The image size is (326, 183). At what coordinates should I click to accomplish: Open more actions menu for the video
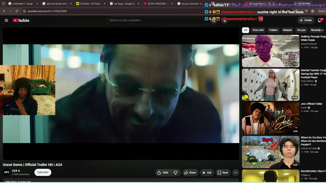236,173
